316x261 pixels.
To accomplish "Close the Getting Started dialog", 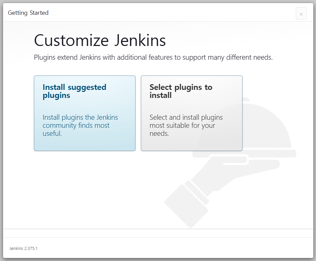I will [x=301, y=13].
